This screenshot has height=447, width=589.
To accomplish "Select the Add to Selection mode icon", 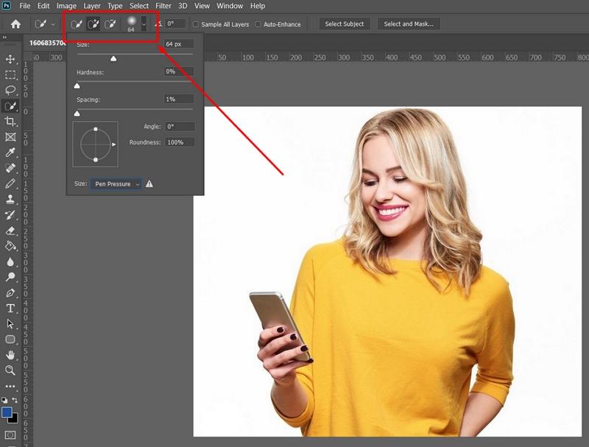I will (x=93, y=24).
